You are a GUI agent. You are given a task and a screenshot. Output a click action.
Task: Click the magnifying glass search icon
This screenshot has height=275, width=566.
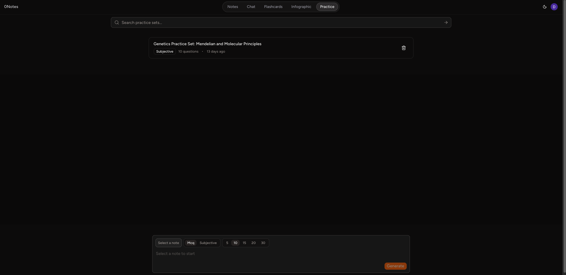click(x=116, y=22)
